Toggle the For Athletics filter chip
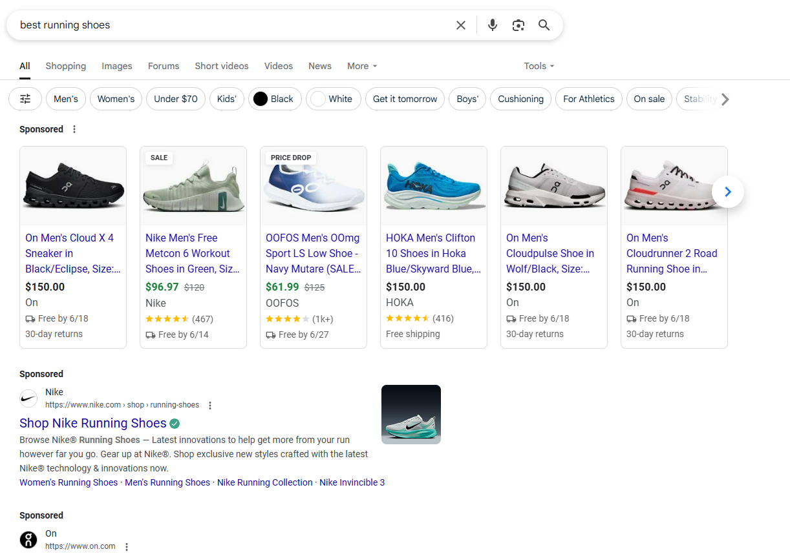The image size is (790, 556). click(x=589, y=99)
